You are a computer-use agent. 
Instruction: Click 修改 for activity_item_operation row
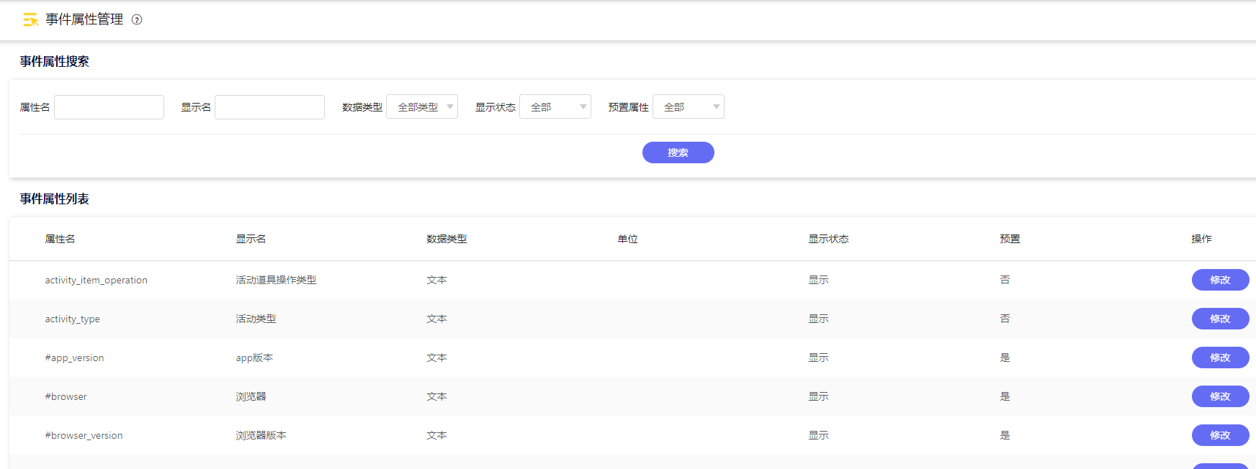point(1219,280)
